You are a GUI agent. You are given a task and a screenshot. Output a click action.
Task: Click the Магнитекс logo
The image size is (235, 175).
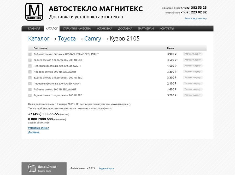pos(34,12)
